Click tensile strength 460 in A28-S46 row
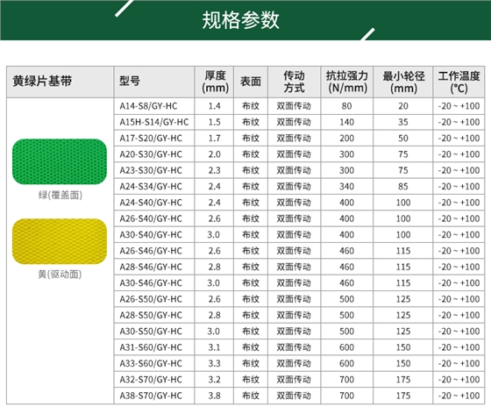Image resolution: width=491 pixels, height=407 pixels. pyautogui.click(x=347, y=267)
